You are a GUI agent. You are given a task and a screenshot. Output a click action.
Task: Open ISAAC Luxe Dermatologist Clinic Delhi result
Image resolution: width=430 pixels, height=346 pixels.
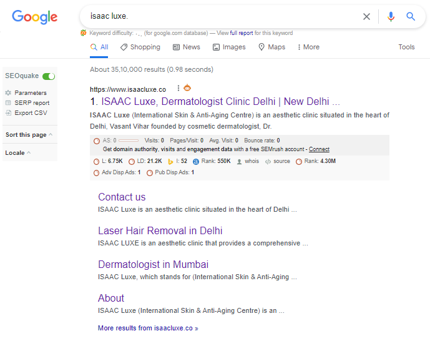click(x=220, y=102)
